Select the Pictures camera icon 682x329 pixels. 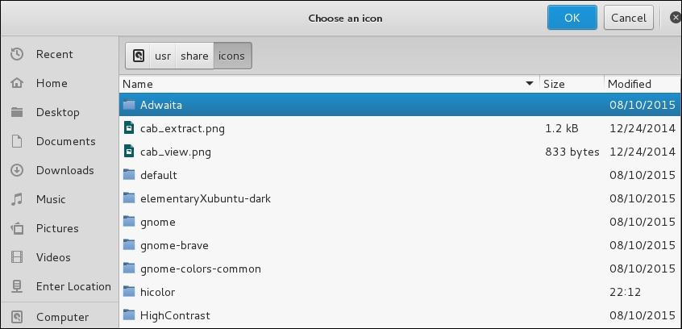17,228
